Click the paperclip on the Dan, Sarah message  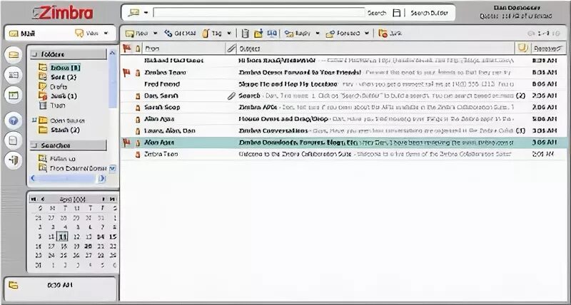tap(231, 96)
